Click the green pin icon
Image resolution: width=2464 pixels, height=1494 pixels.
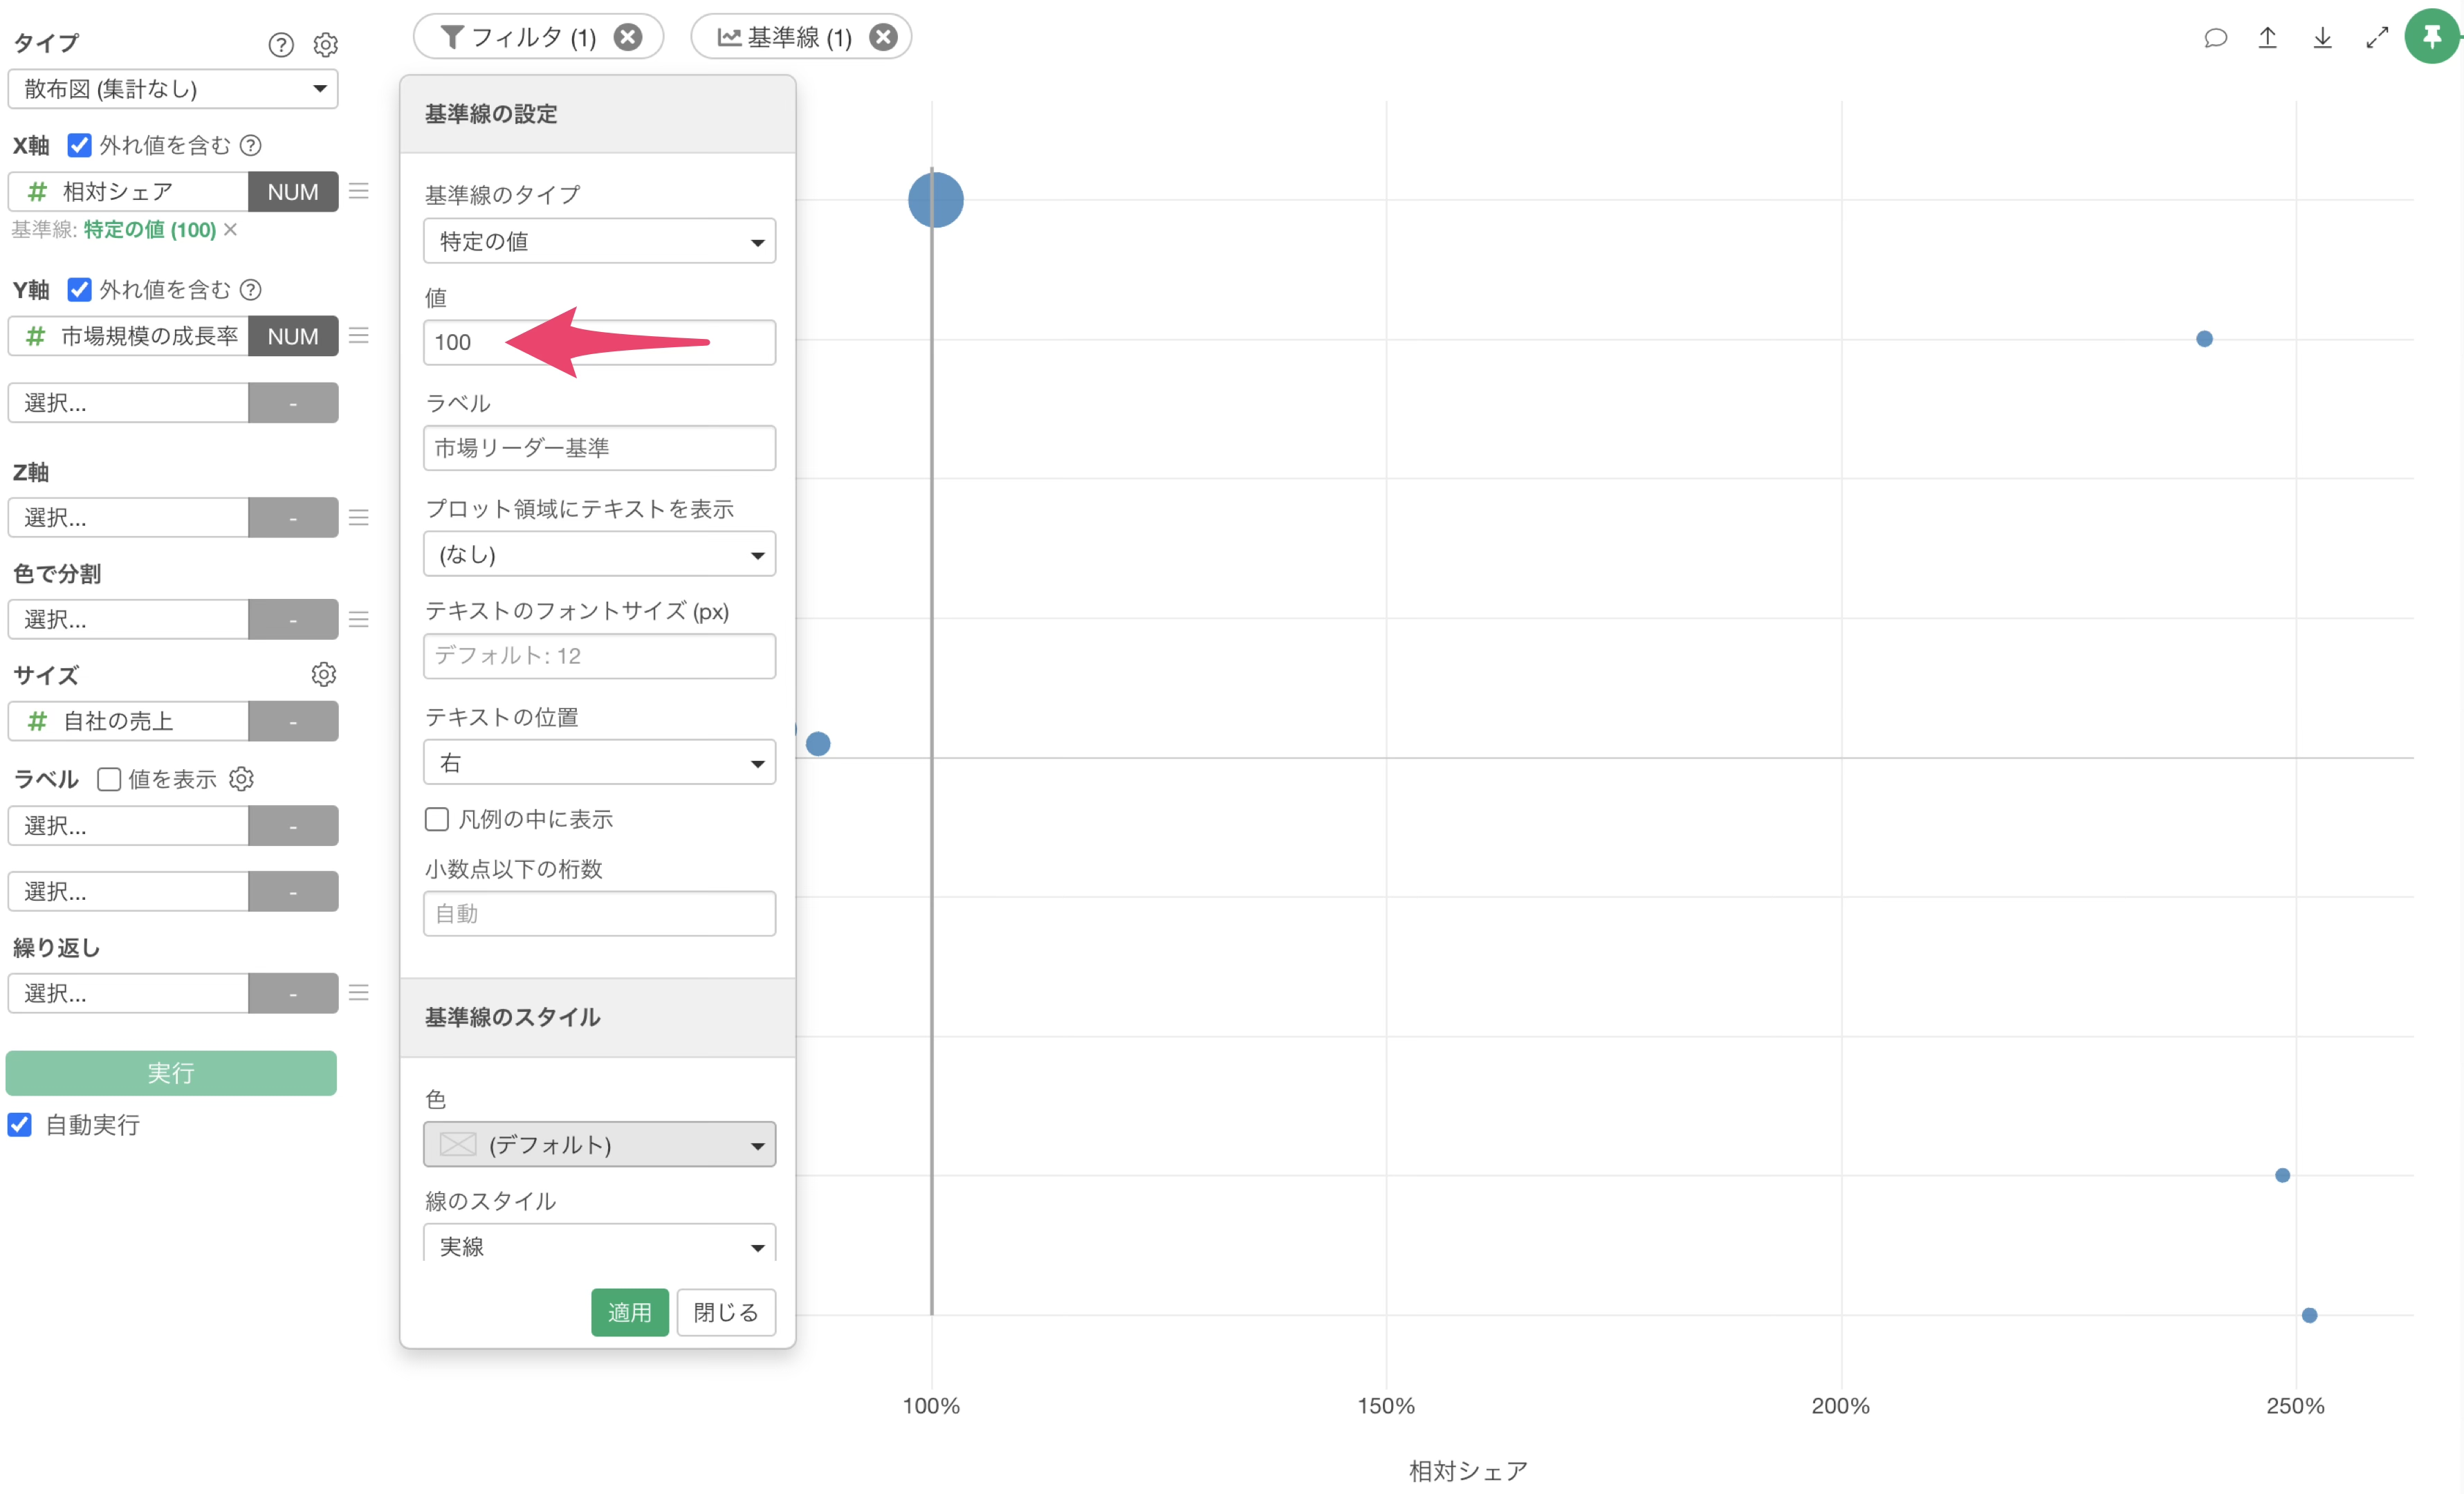pos(2432,37)
